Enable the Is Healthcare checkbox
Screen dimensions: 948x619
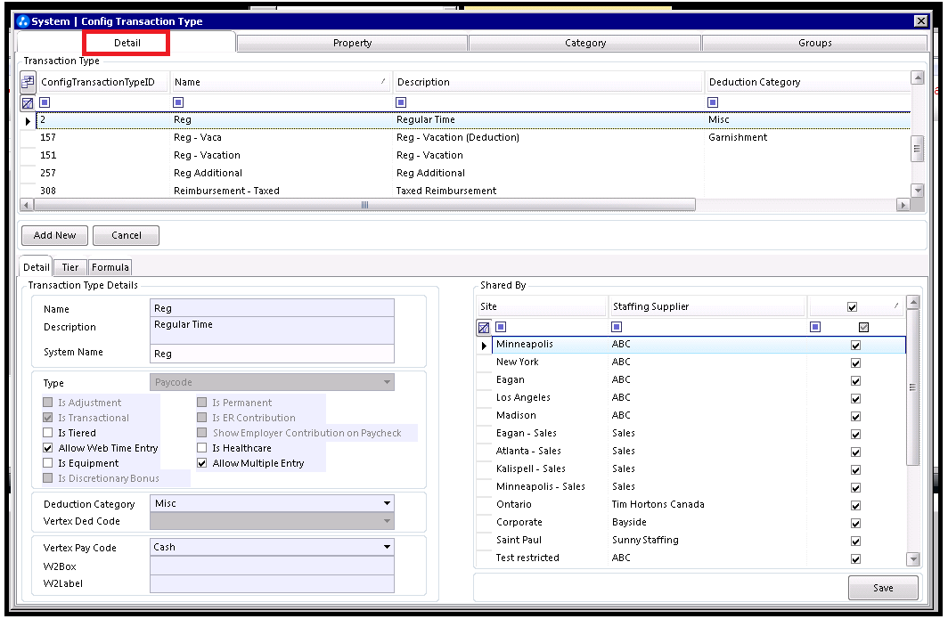[x=202, y=448]
